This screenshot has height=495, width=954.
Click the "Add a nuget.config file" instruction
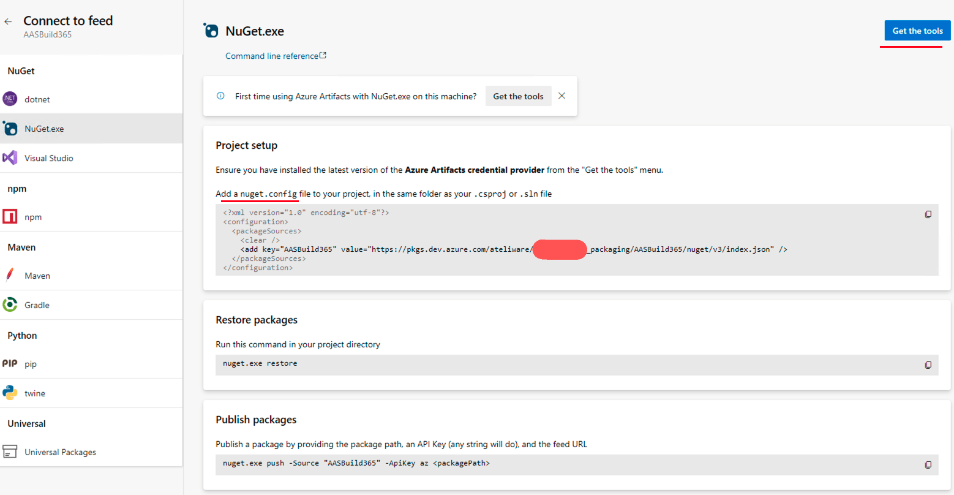(383, 194)
